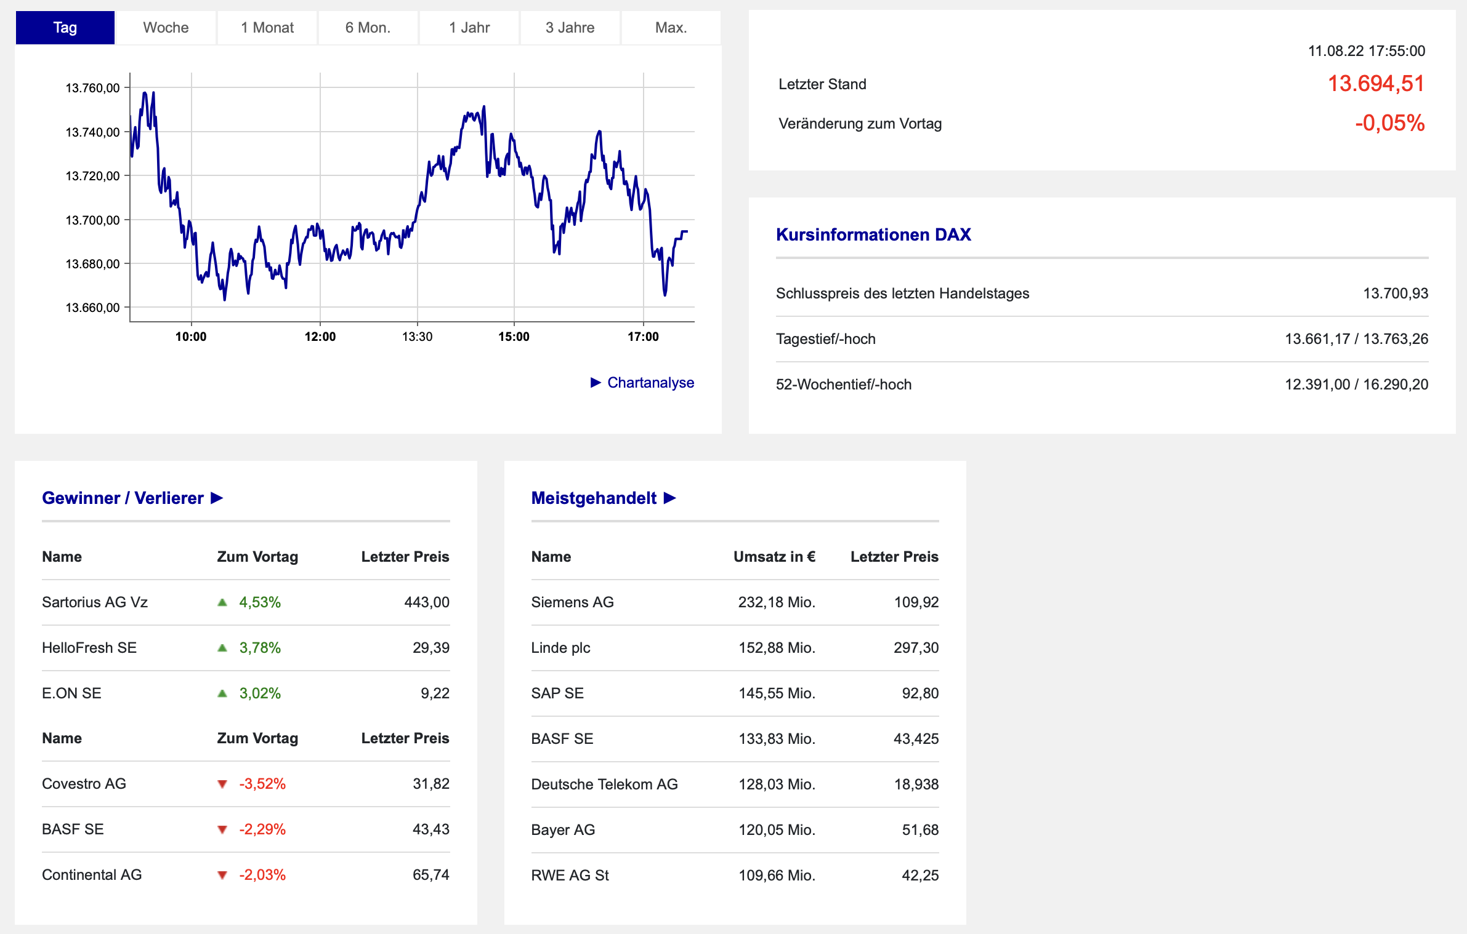Viewport: 1467px width, 934px height.
Task: Switch chart to Woche view
Action: point(166,28)
